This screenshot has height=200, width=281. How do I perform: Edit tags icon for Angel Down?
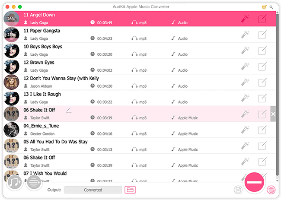(262, 19)
